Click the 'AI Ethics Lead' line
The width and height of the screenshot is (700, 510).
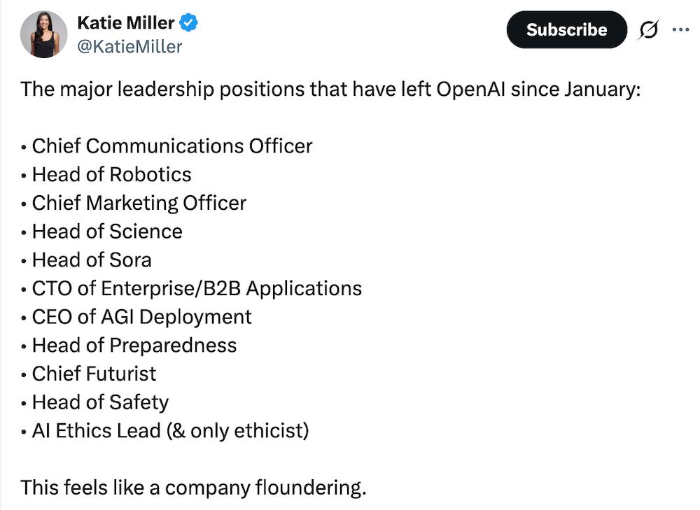click(x=164, y=431)
